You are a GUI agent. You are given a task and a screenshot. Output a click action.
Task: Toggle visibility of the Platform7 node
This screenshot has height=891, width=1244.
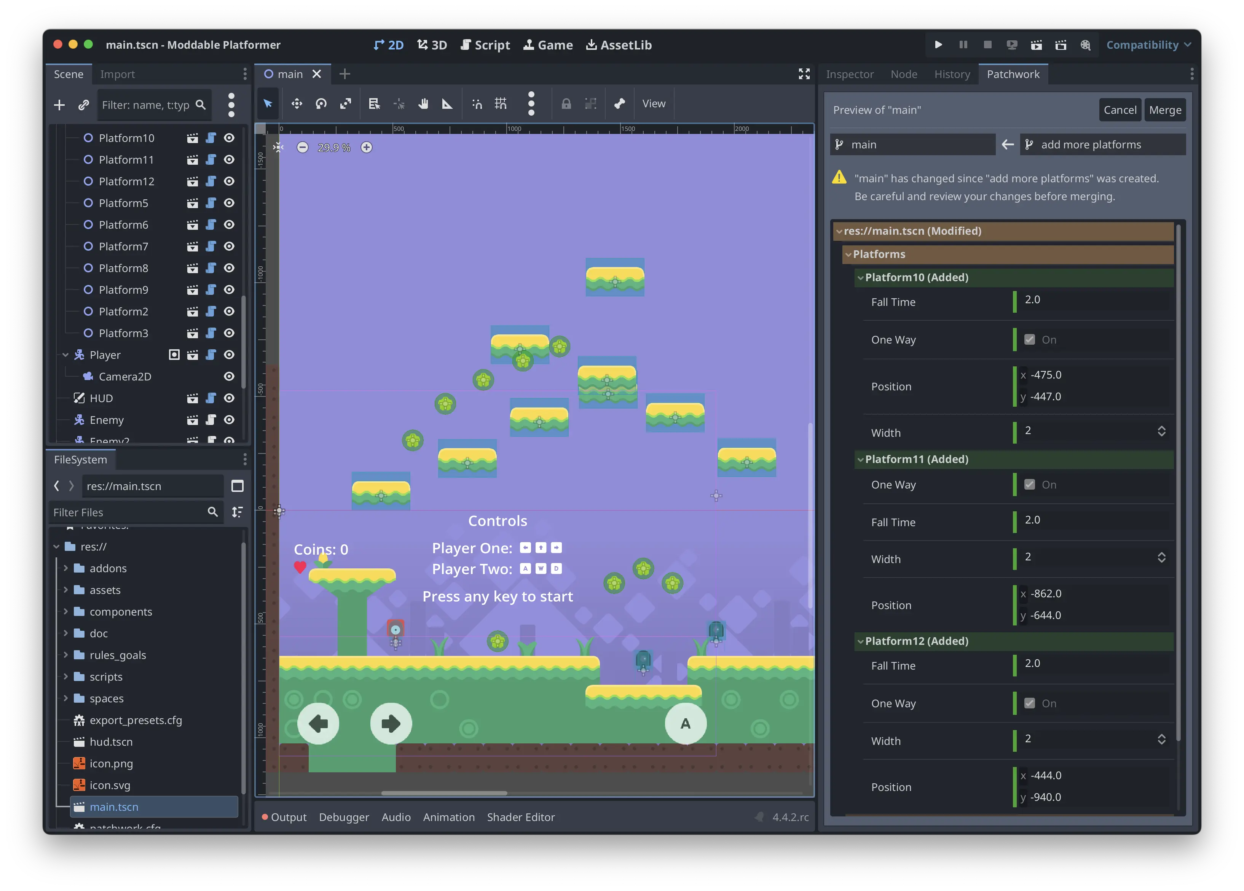[229, 247]
